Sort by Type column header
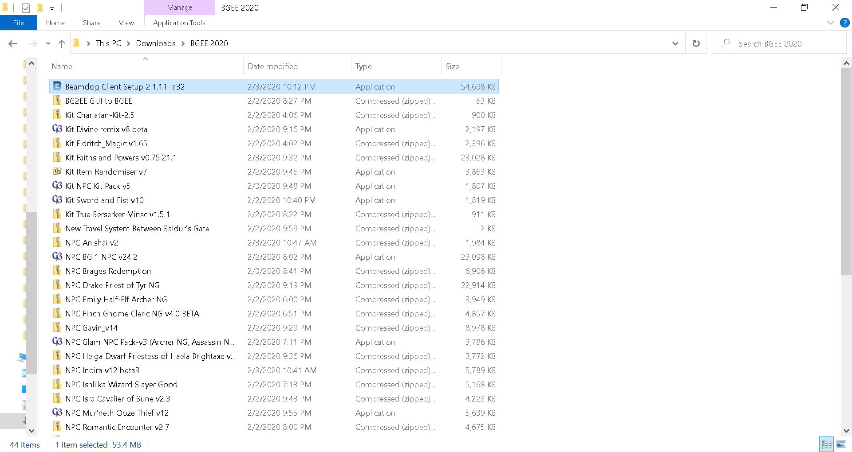This screenshot has height=452, width=852. [396, 66]
